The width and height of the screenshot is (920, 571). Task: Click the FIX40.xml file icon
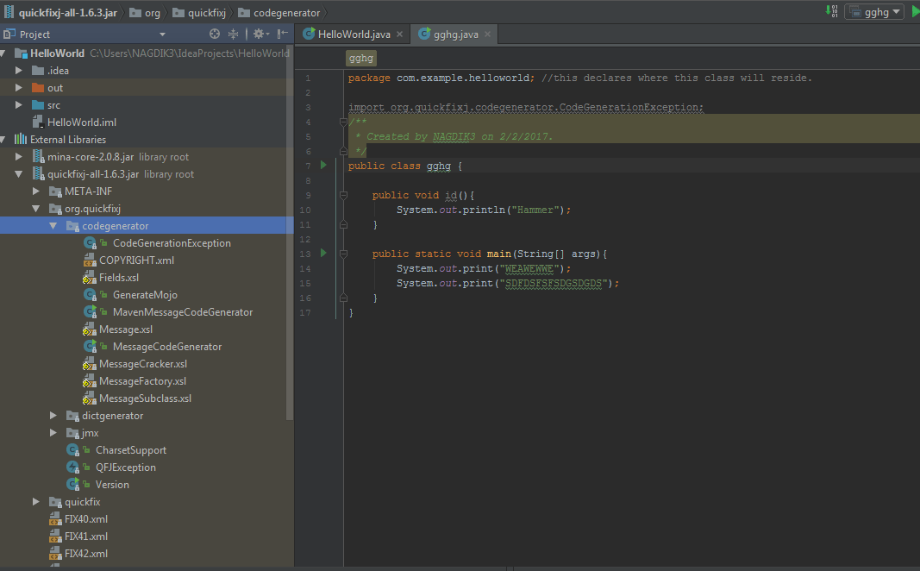coord(55,519)
